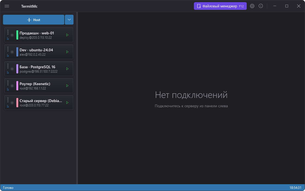
Task: Click the vertical dots on Dev · ubuntu-24.04 card
Action: click(8, 49)
